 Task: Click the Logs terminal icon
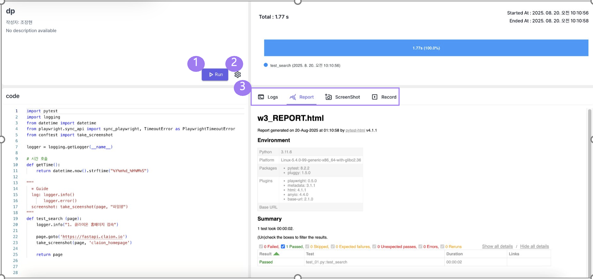point(261,97)
